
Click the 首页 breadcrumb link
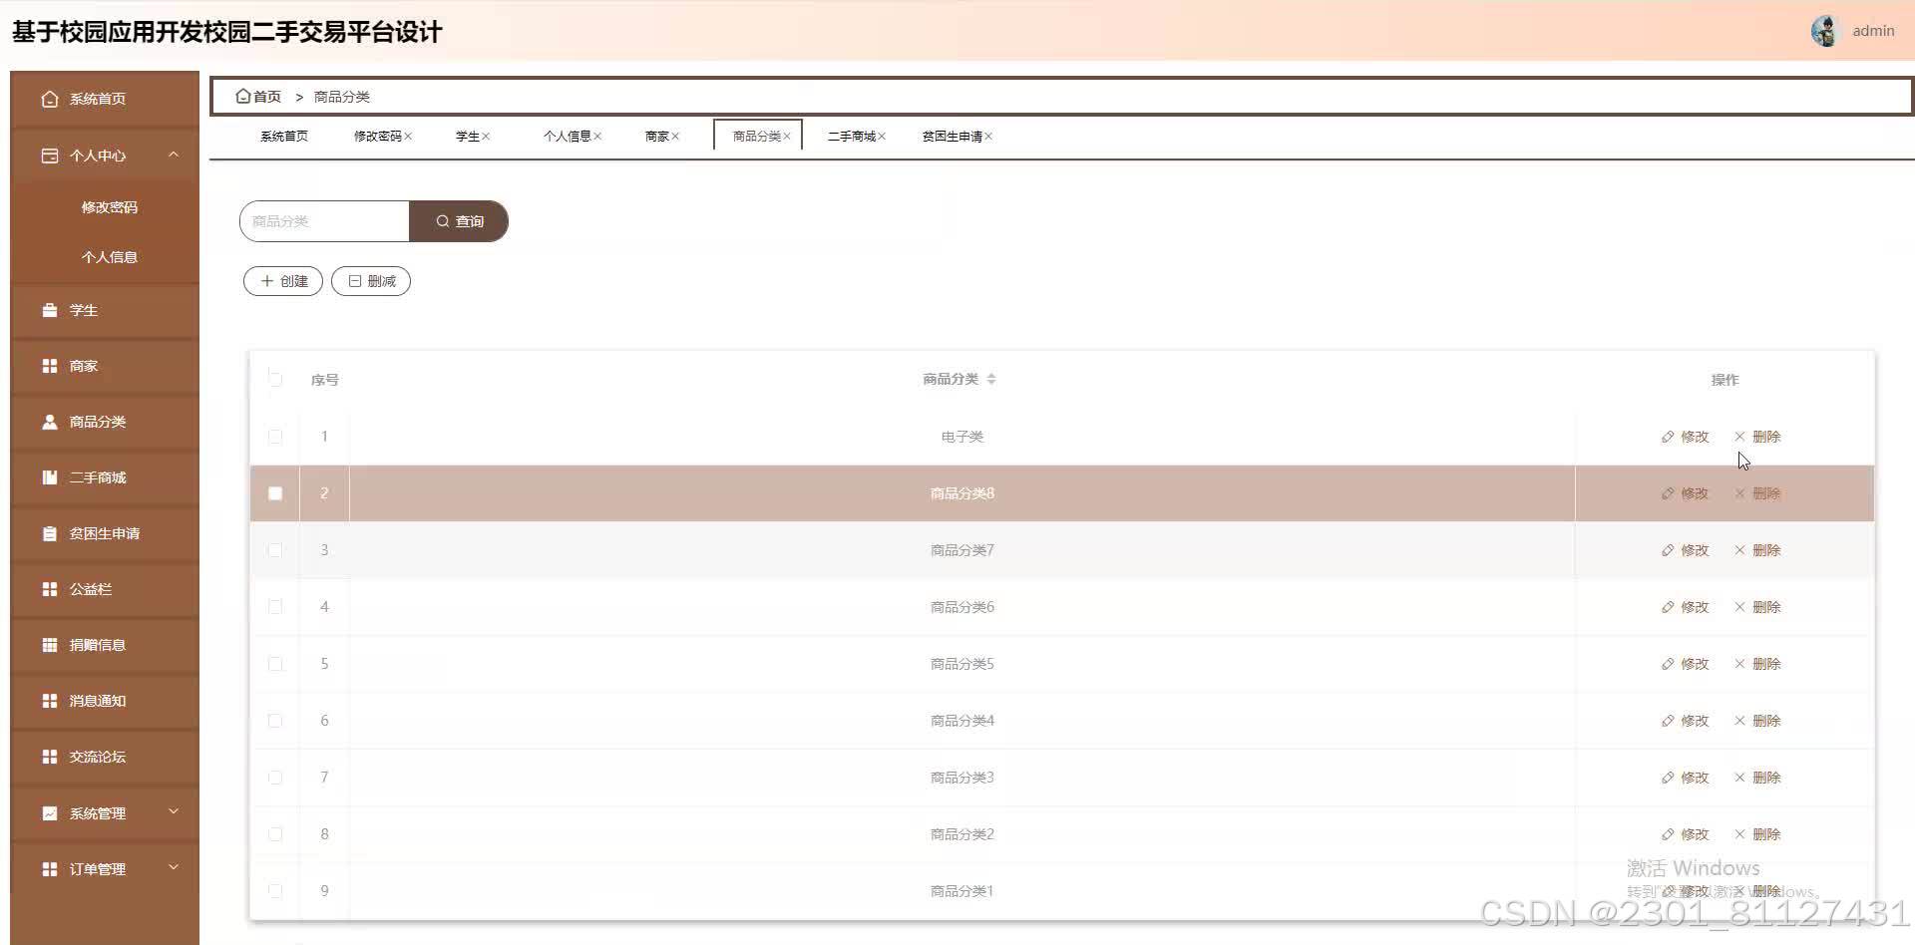266,97
